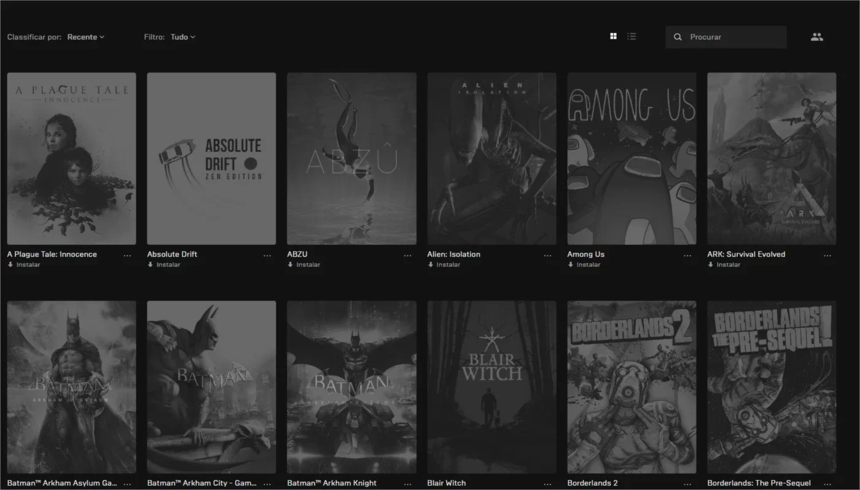Image resolution: width=860 pixels, height=490 pixels.
Task: Click the Borderlands The Pre-Sequel cover
Action: tap(772, 387)
